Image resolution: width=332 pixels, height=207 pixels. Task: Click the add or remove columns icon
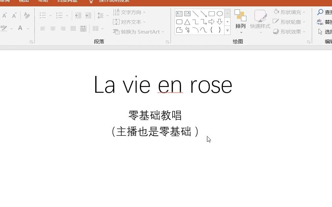(95, 29)
